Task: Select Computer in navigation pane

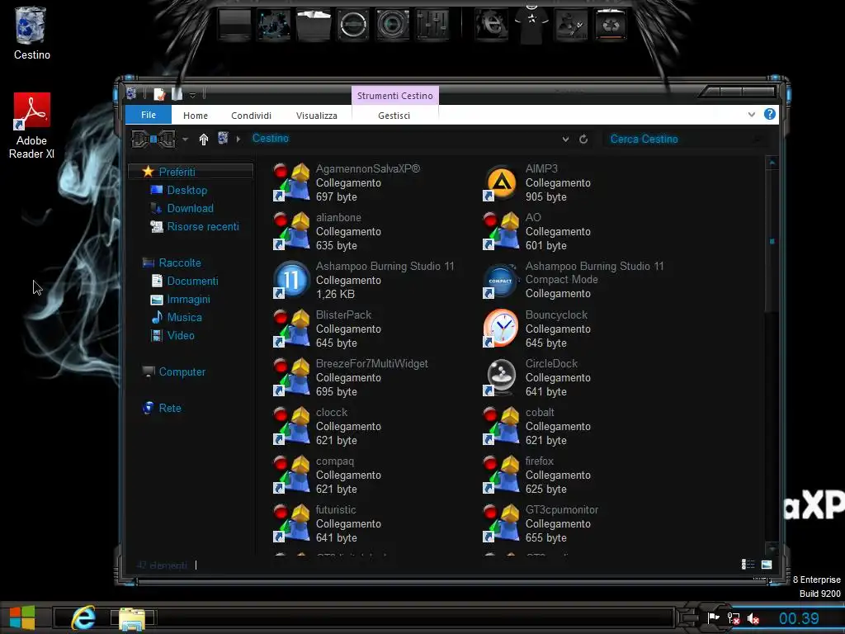Action: [182, 372]
